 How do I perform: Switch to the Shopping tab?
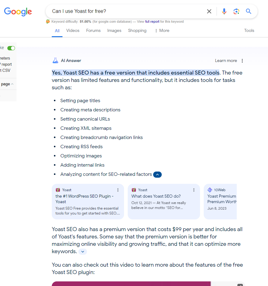coord(137,30)
